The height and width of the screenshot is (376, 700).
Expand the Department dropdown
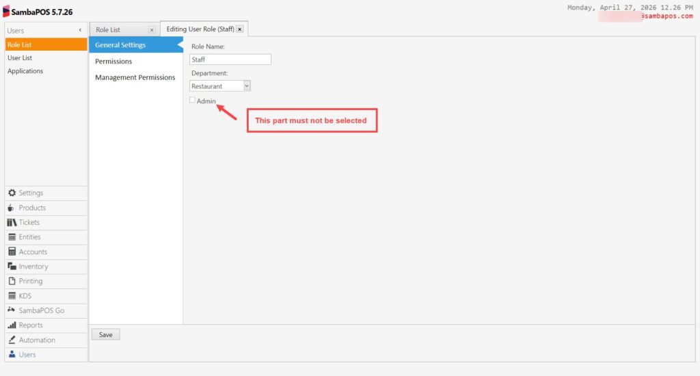247,86
